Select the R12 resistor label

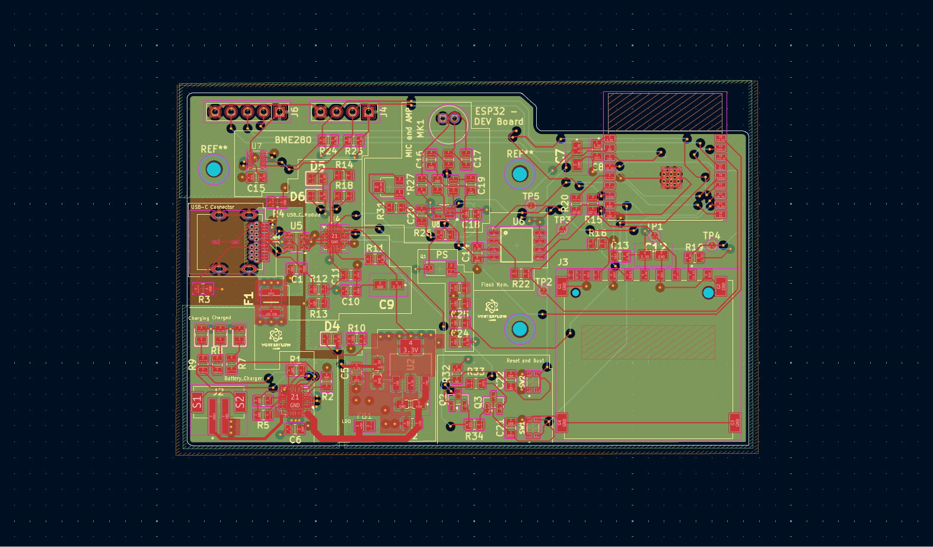pos(319,278)
